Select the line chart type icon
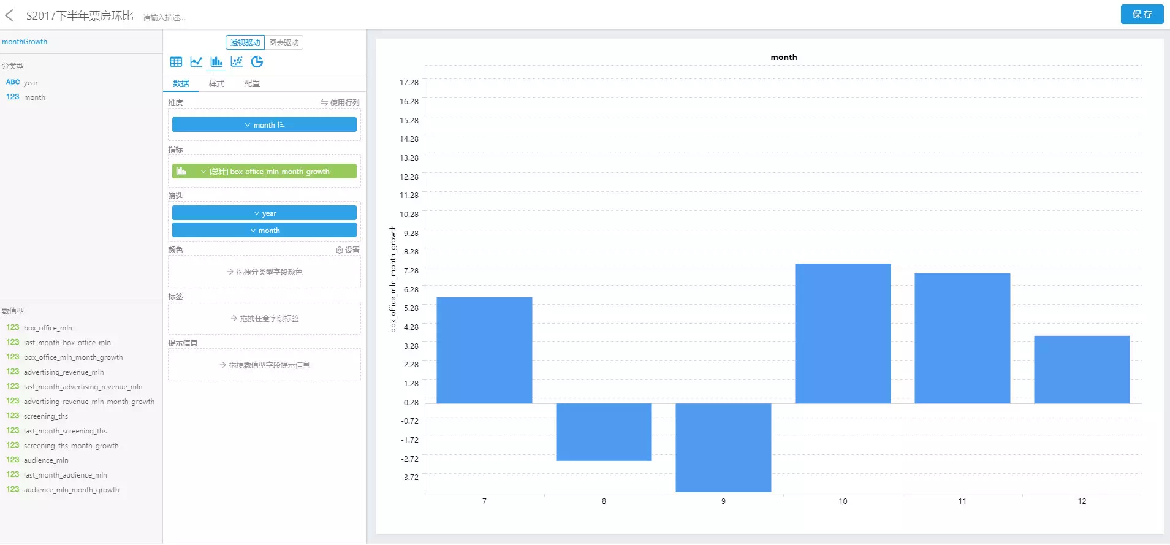 [x=196, y=62]
